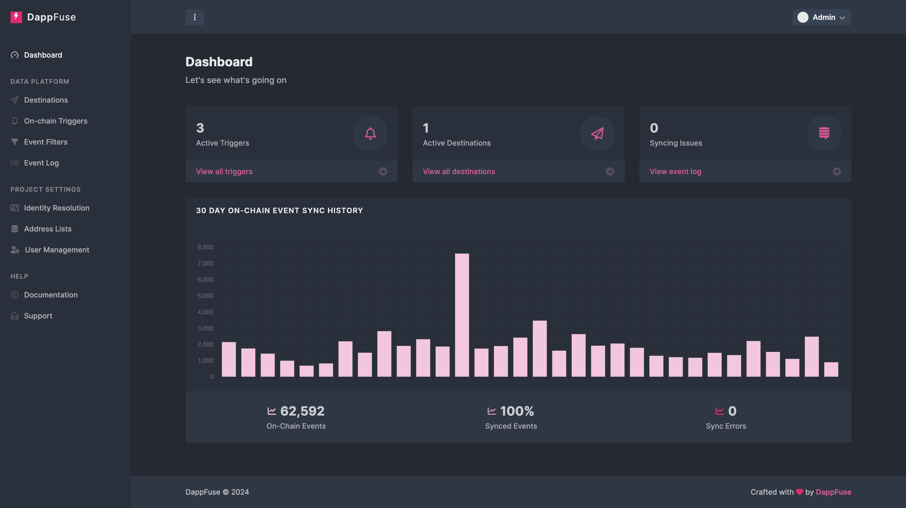Click View all destinations link
Image resolution: width=906 pixels, height=508 pixels.
[459, 171]
